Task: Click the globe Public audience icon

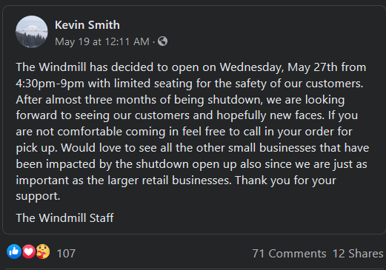Action: (x=162, y=41)
